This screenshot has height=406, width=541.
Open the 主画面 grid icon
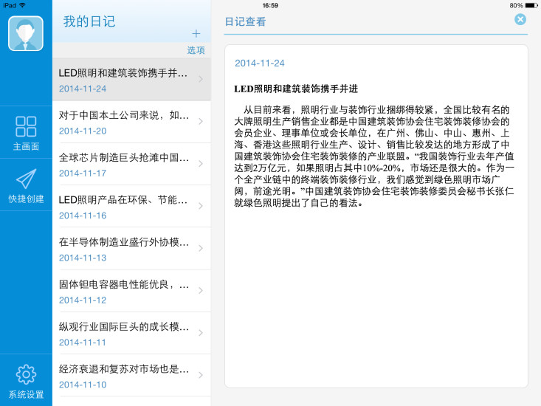click(x=26, y=127)
